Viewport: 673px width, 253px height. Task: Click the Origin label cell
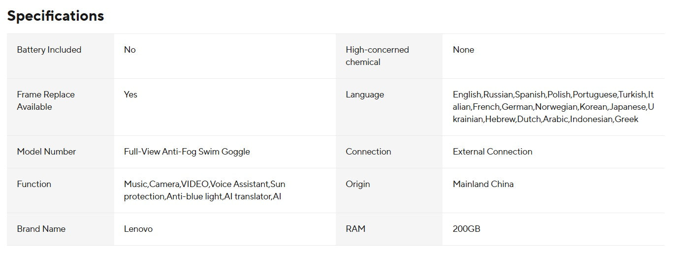click(357, 184)
